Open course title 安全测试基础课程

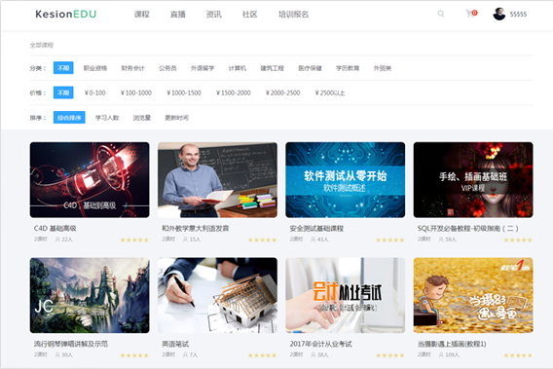click(316, 228)
